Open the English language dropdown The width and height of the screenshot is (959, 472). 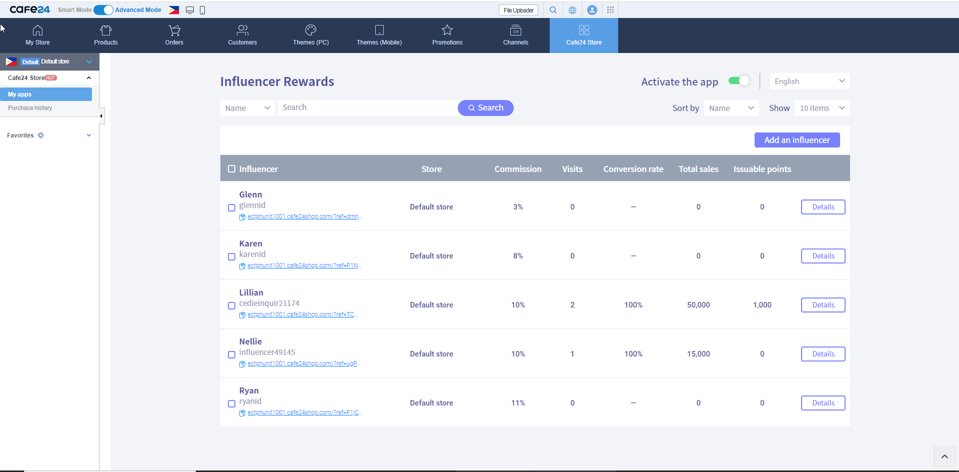pyautogui.click(x=809, y=81)
